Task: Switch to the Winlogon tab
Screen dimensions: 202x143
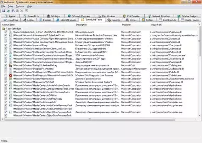Action: (54, 16)
